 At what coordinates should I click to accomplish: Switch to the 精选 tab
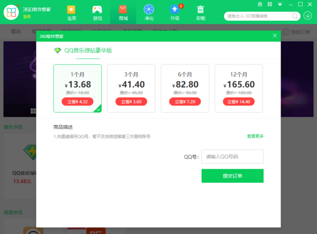tap(15, 32)
